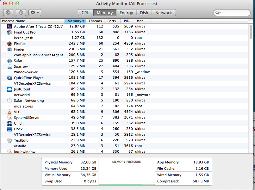
Task: Click kernel_task's 132 threads value
Action: click(x=100, y=38)
